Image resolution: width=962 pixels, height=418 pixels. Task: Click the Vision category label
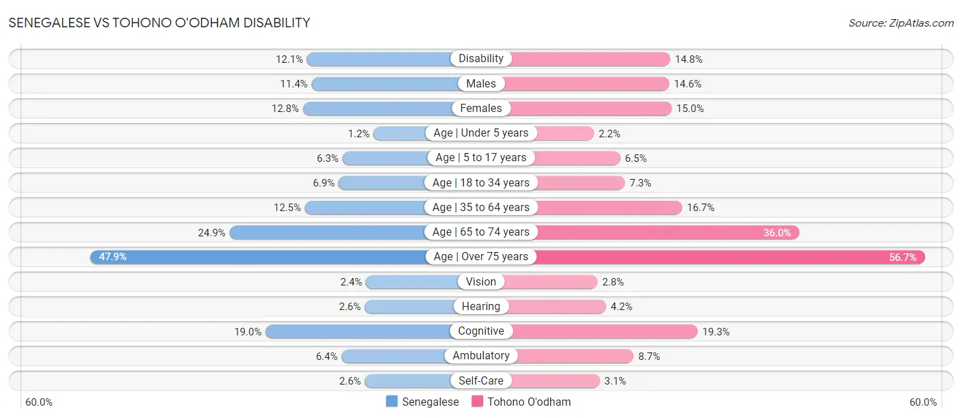(x=481, y=281)
